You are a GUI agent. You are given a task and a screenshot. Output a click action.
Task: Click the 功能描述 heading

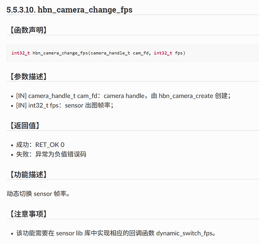click(28, 175)
